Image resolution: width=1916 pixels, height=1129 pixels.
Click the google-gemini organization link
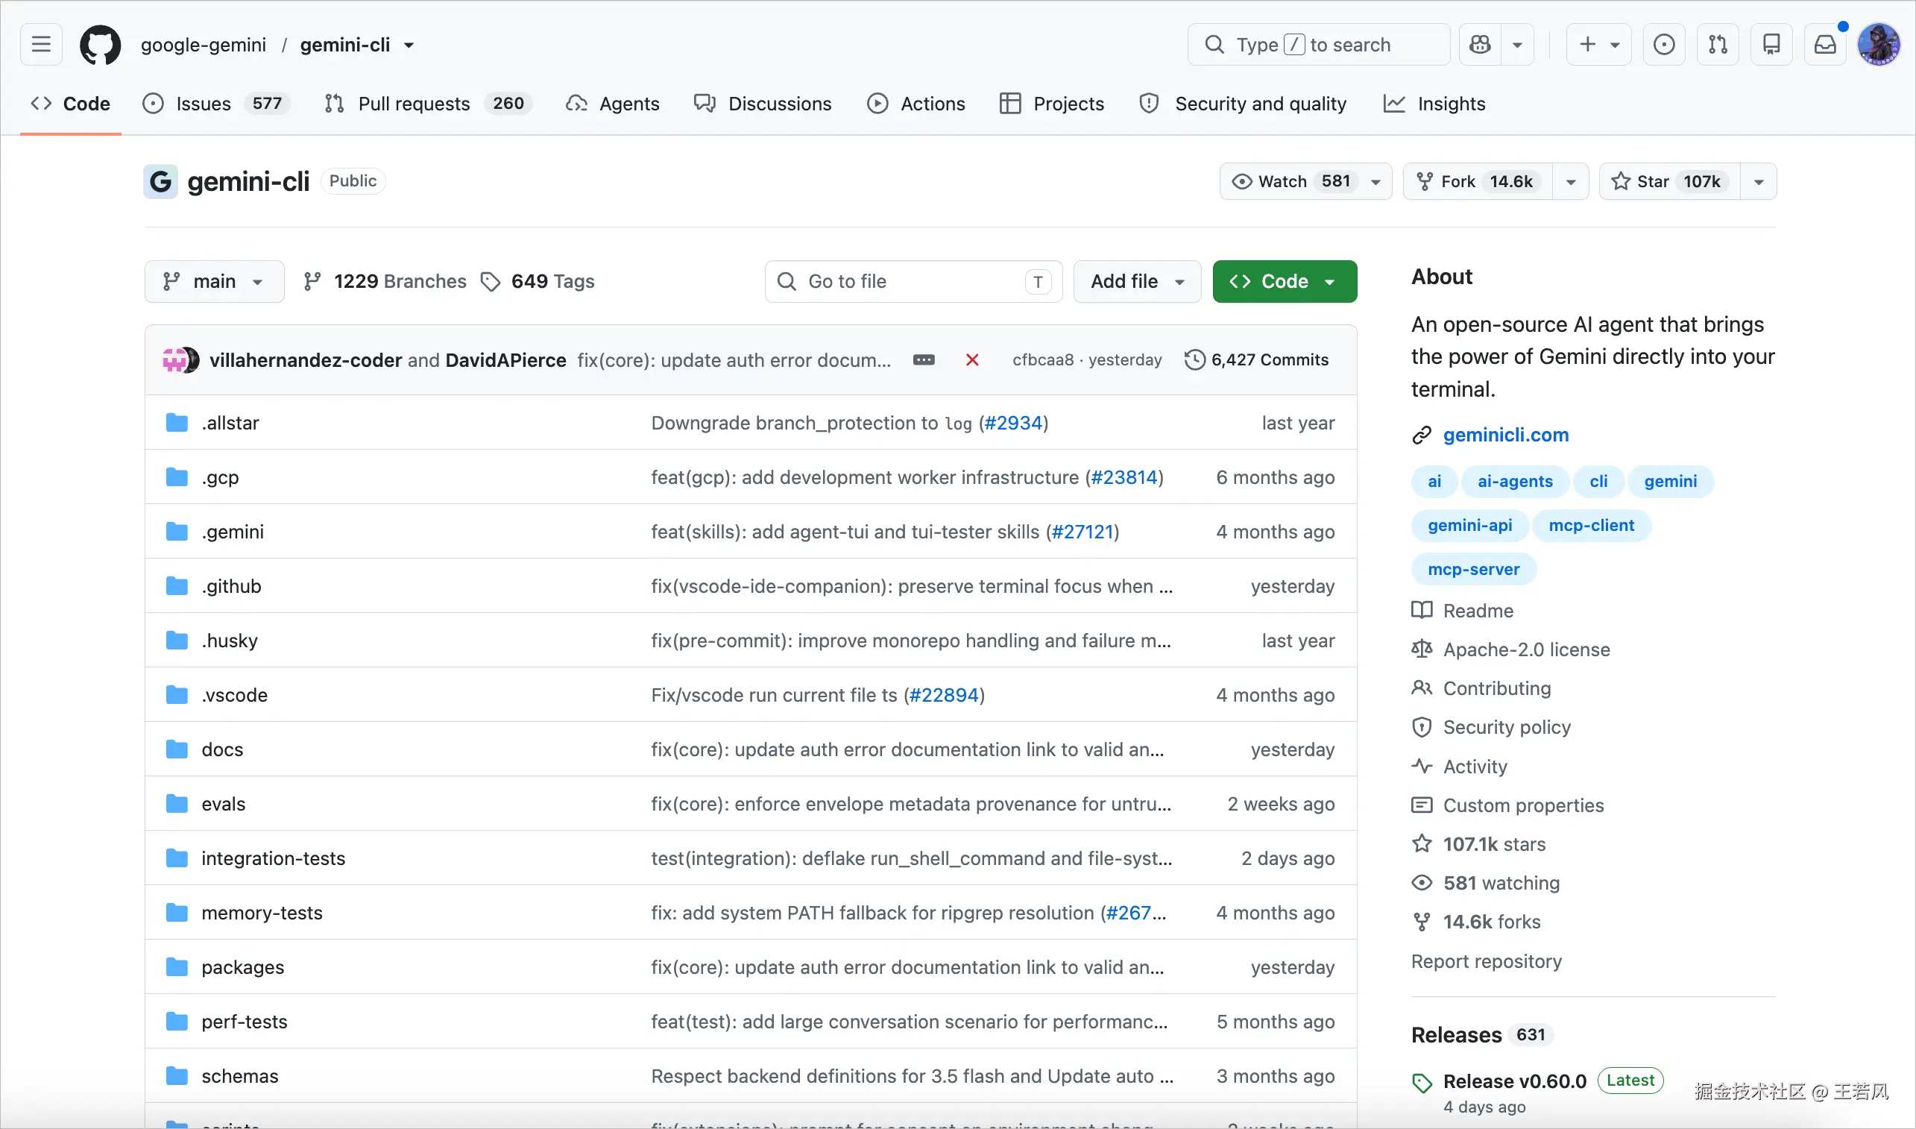(x=203, y=45)
